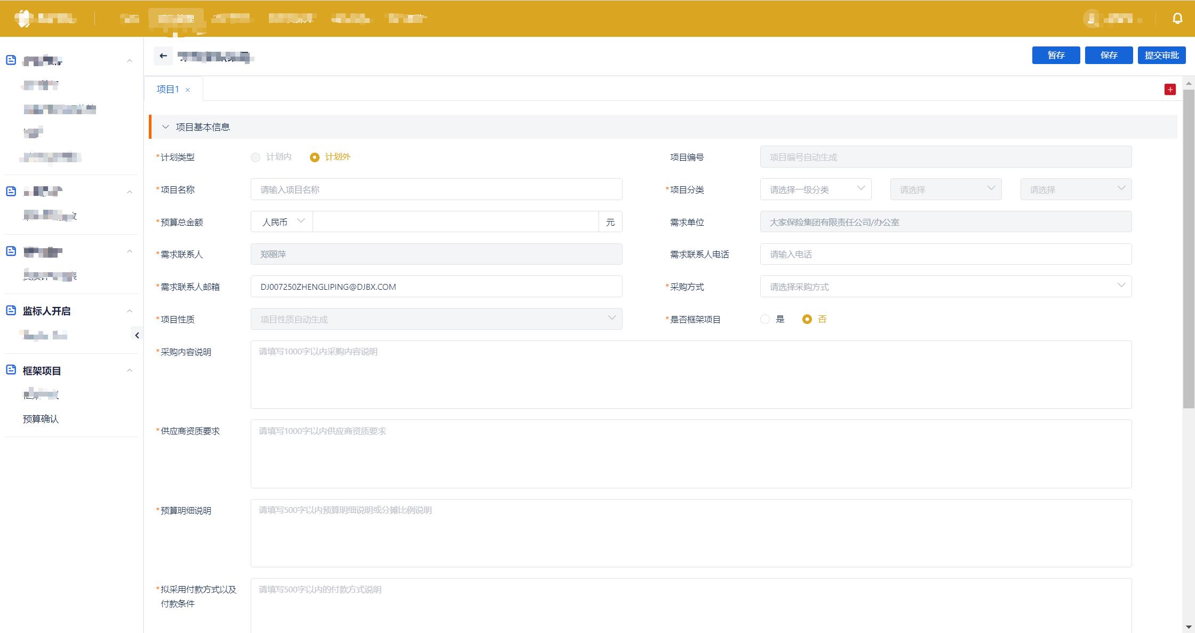Click the 供应商资质要求 text area
The image size is (1195, 633).
(691, 454)
